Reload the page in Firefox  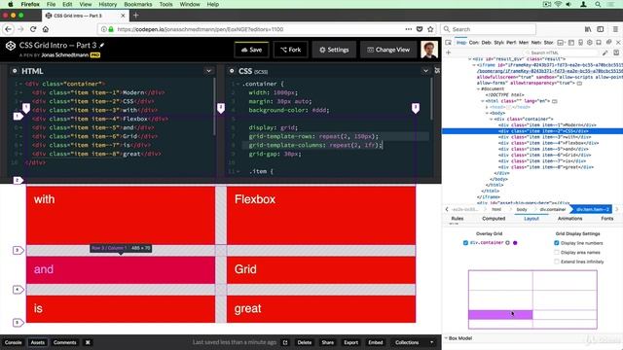(33, 29)
